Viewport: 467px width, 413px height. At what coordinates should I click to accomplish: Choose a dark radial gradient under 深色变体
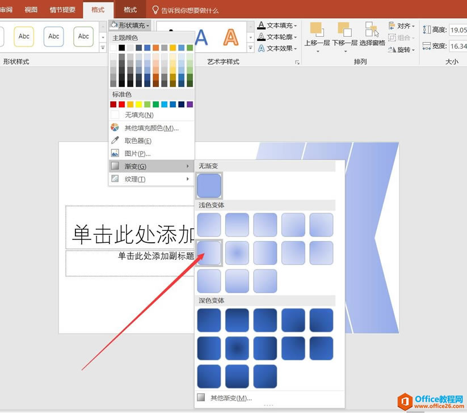point(237,348)
